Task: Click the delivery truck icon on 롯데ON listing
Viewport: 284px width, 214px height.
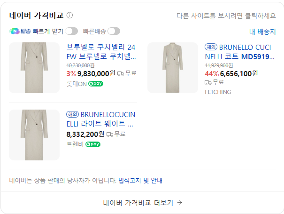Action: (121, 74)
